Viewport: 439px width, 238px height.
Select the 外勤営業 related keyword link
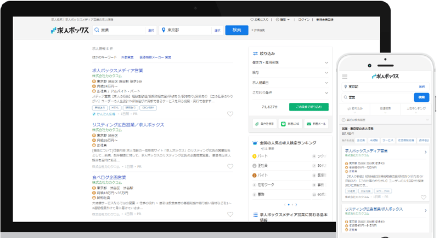pos(127,57)
